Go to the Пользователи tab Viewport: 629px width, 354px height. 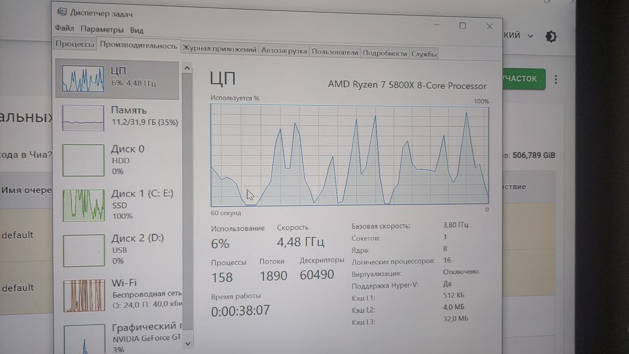[x=335, y=52]
